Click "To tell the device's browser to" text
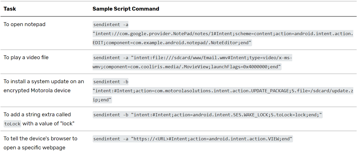359x161 pixels. coord(40,139)
